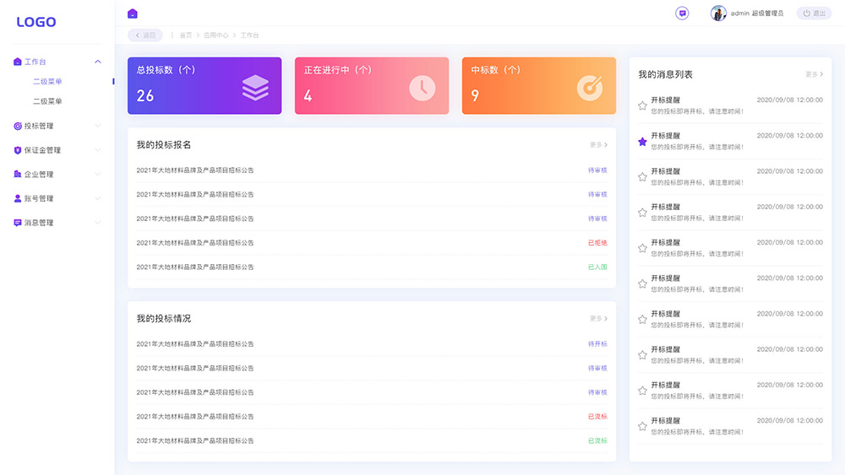The width and height of the screenshot is (845, 475).
Task: Toggle the filled purple star on second message
Action: [x=642, y=142]
